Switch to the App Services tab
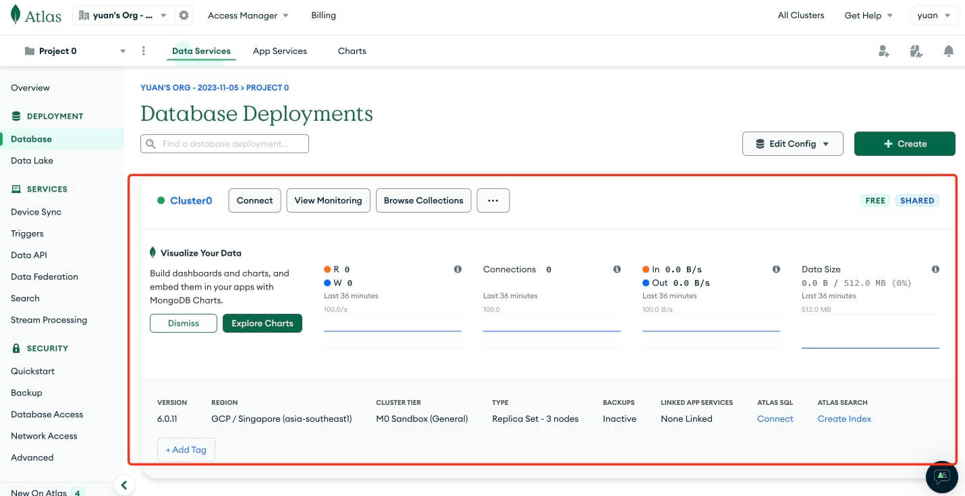This screenshot has height=496, width=965. click(279, 51)
